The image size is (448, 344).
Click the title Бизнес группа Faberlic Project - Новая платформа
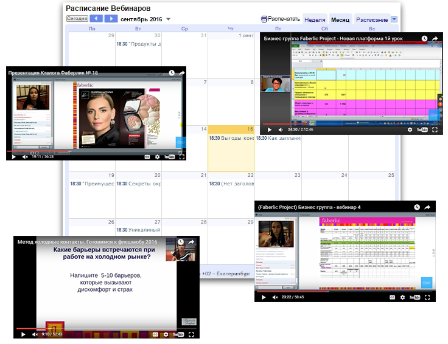333,38
